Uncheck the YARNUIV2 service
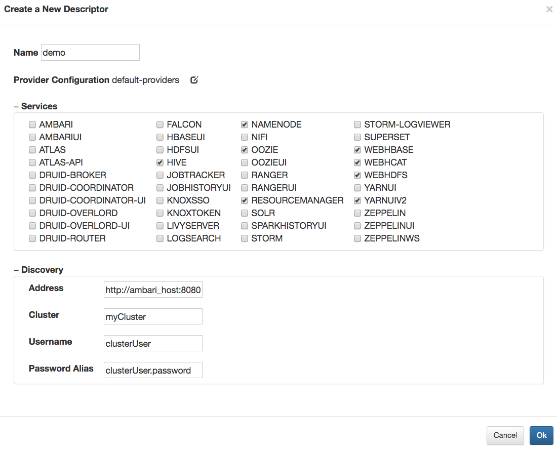This screenshot has height=449, width=557. [x=357, y=200]
